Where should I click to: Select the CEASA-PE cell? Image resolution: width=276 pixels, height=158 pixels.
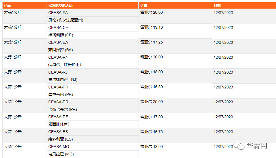pyautogui.click(x=93, y=117)
